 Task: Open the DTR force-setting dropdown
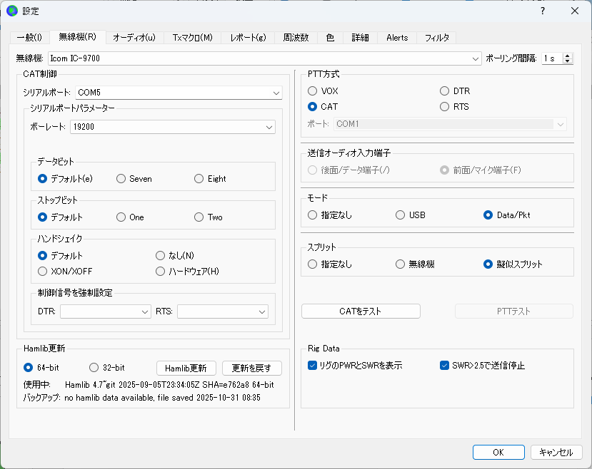click(x=106, y=311)
